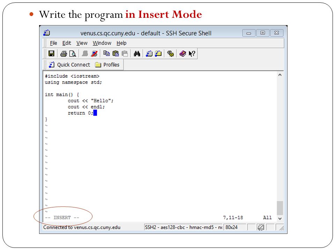335x251 pixels.
Task: Click the Quick Connect button
Action: click(x=69, y=65)
